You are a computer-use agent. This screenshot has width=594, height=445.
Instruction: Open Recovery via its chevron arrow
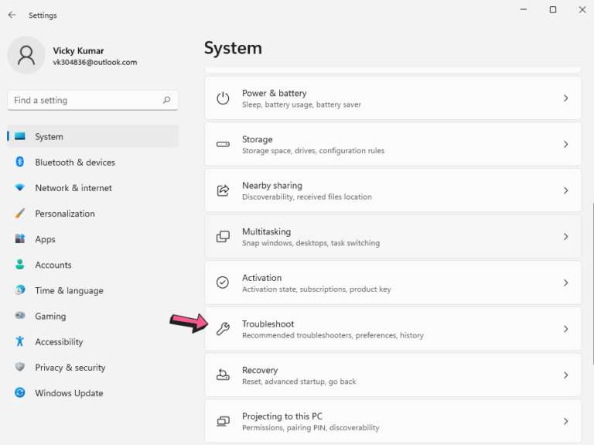pos(565,375)
